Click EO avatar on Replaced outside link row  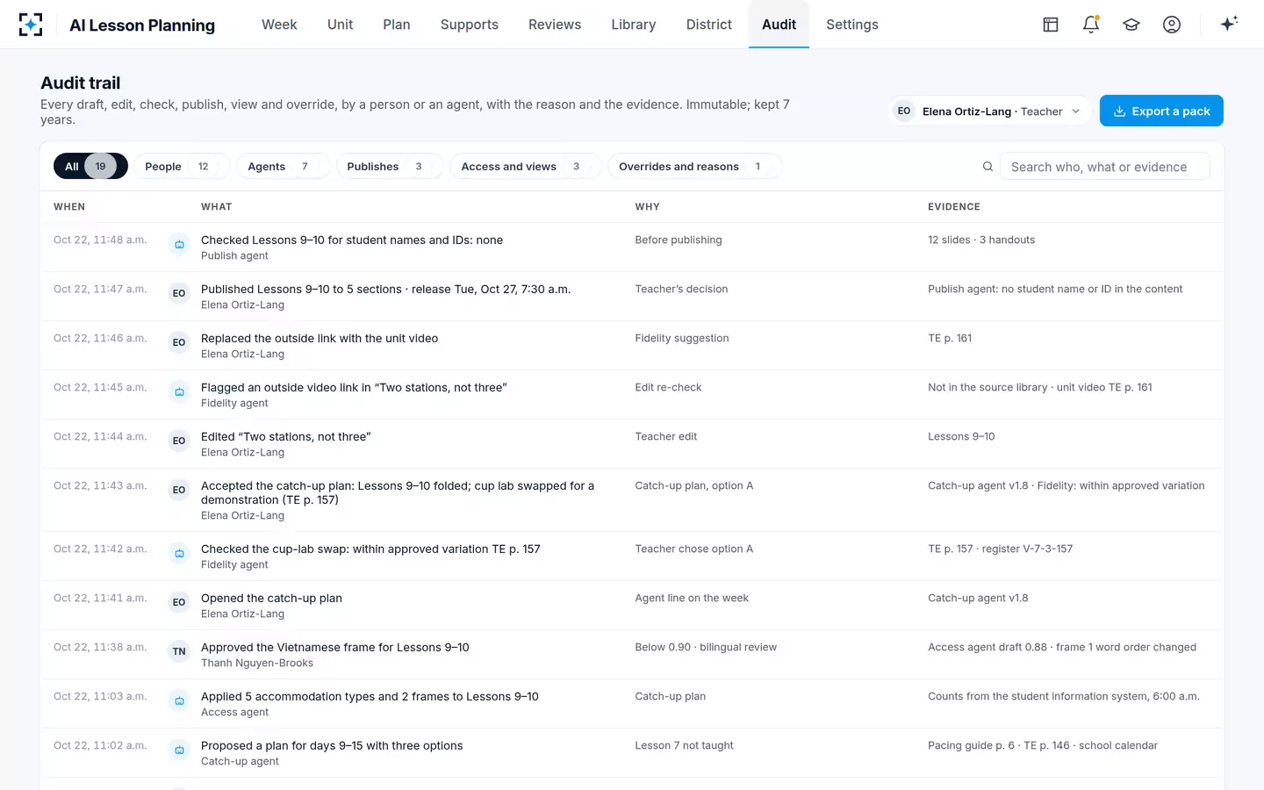(179, 343)
